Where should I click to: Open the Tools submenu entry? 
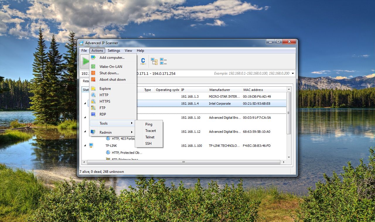click(112, 123)
